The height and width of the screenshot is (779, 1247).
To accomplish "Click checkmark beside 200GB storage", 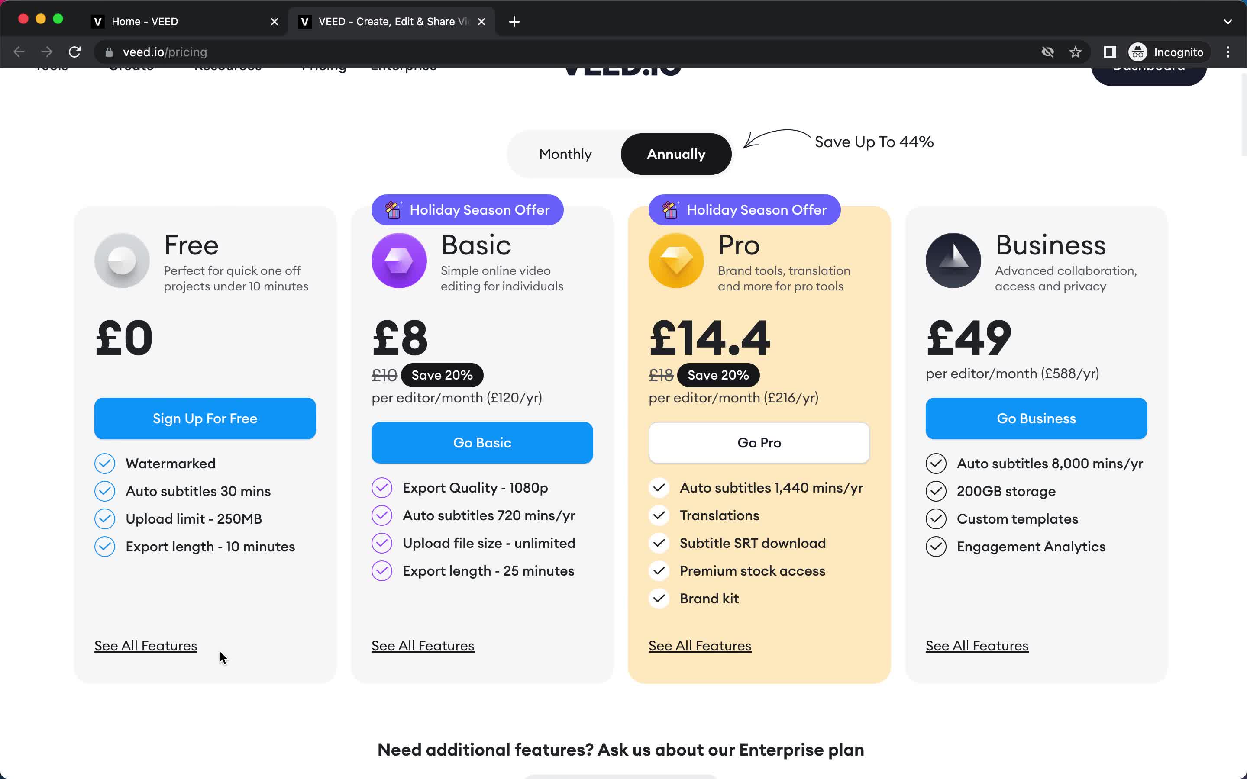I will coord(936,491).
